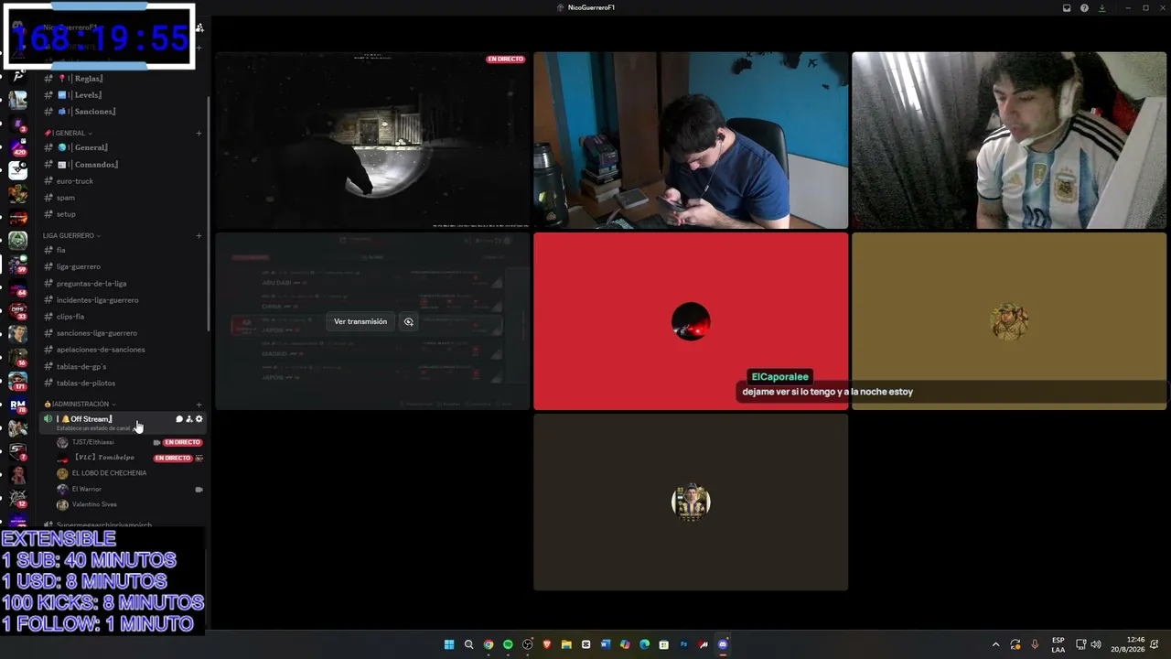This screenshot has height=659, width=1171.
Task: Add a channel to ADMINISTRACIÓN category
Action: coord(199,404)
